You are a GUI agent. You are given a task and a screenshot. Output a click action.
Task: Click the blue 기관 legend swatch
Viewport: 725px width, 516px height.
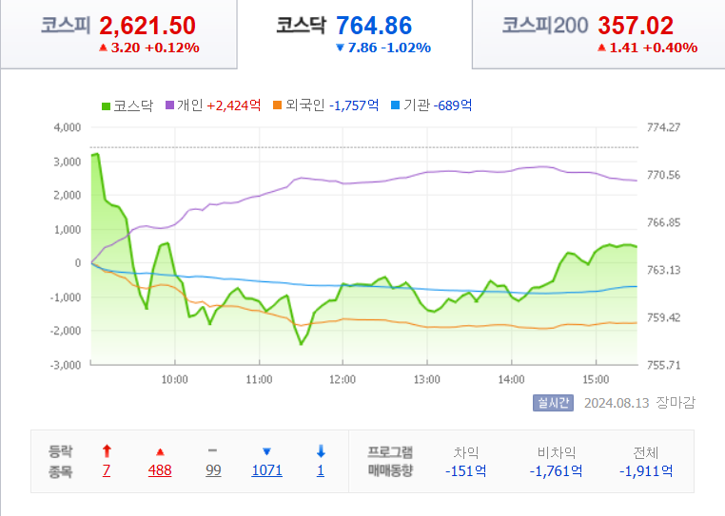click(396, 105)
